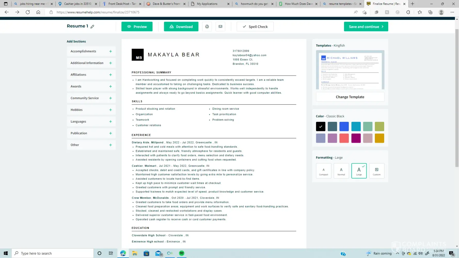This screenshot has height=258, width=459.
Task: Select Compact formatting option
Action: coord(323,171)
